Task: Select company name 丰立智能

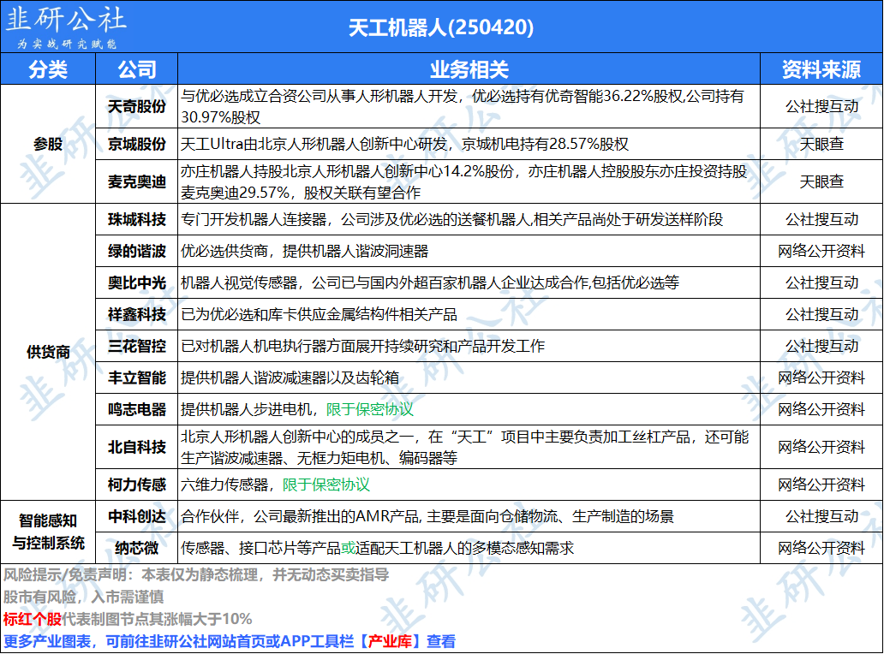Action: 136,378
